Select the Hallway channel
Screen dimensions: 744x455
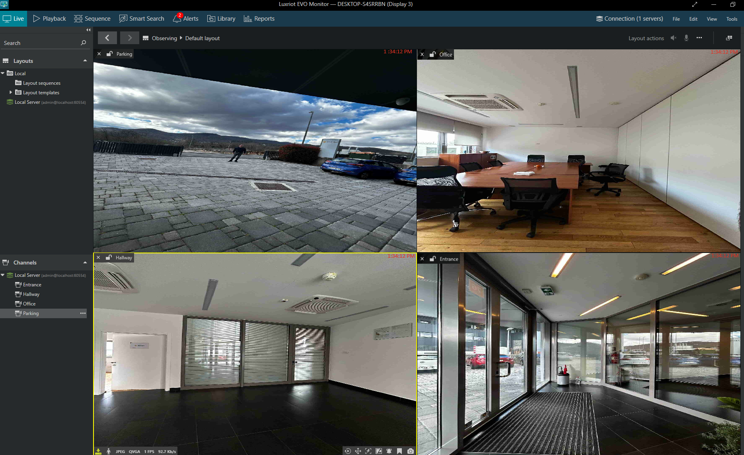click(x=27, y=294)
